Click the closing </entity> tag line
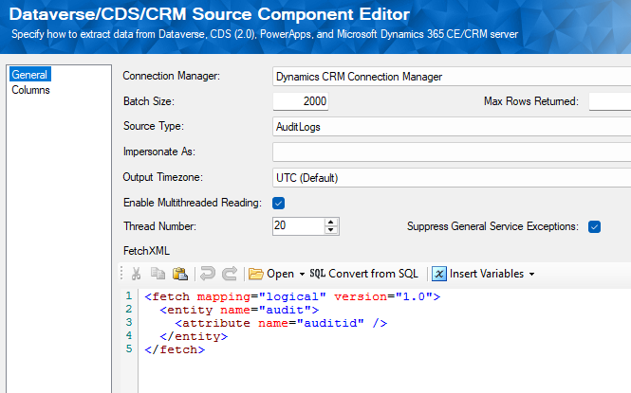631x393 pixels. click(194, 336)
